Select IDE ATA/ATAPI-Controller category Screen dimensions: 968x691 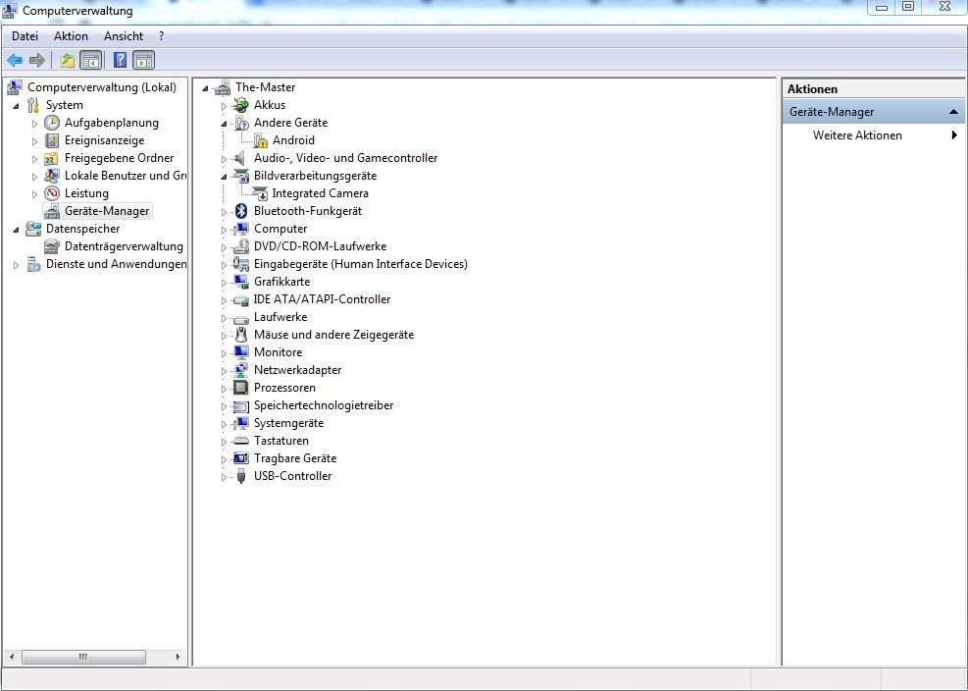[323, 299]
